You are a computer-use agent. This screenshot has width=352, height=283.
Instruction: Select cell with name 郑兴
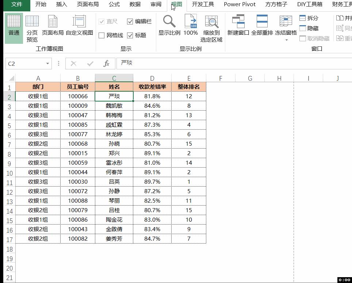(x=114, y=153)
